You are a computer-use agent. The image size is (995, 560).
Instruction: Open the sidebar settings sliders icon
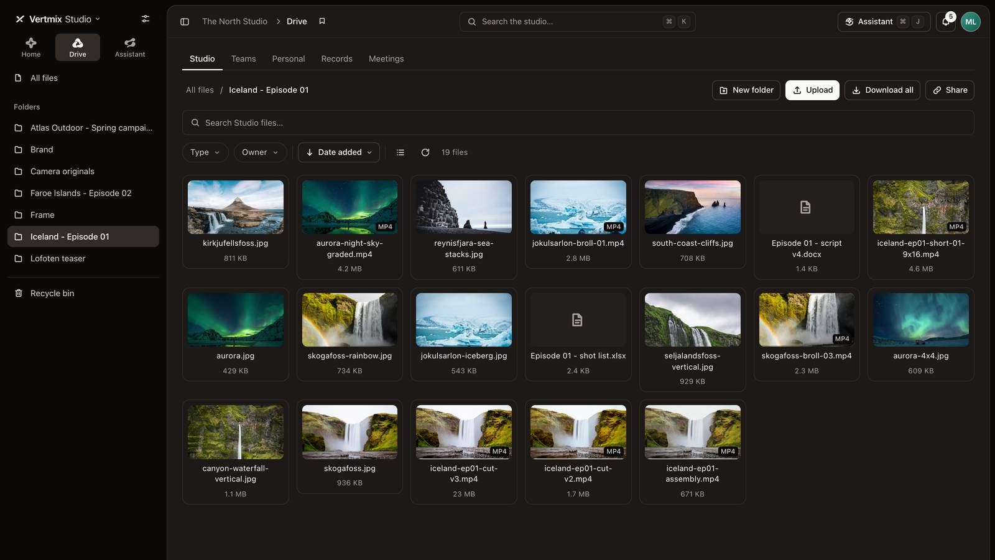tap(146, 19)
